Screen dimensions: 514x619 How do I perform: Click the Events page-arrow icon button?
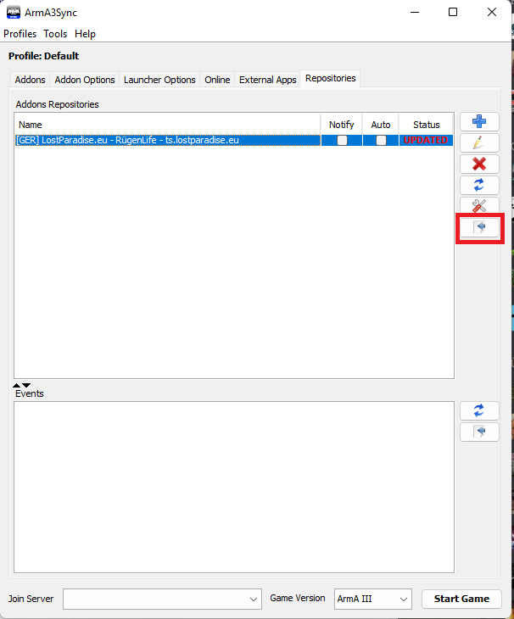479,432
